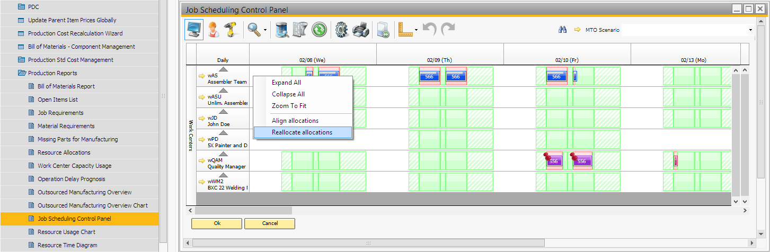Choose Reallocate allocations from context menu
770x252 pixels.
pyautogui.click(x=302, y=132)
